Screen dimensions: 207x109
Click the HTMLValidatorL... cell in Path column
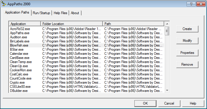pyautogui.click(x=133, y=87)
